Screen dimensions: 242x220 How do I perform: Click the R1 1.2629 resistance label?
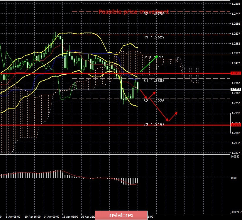click(x=154, y=37)
